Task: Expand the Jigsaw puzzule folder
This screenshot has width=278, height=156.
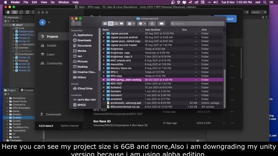Action: click(104, 33)
